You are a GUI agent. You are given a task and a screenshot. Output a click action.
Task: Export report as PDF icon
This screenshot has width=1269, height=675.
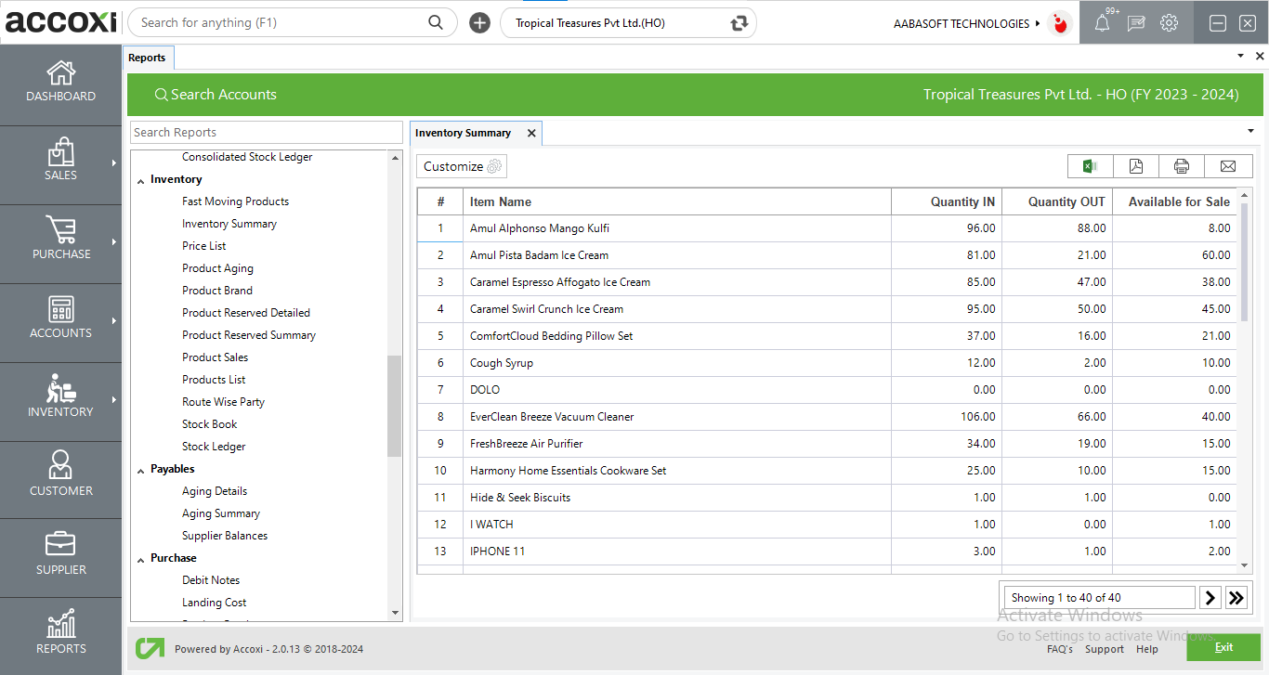[x=1136, y=166]
